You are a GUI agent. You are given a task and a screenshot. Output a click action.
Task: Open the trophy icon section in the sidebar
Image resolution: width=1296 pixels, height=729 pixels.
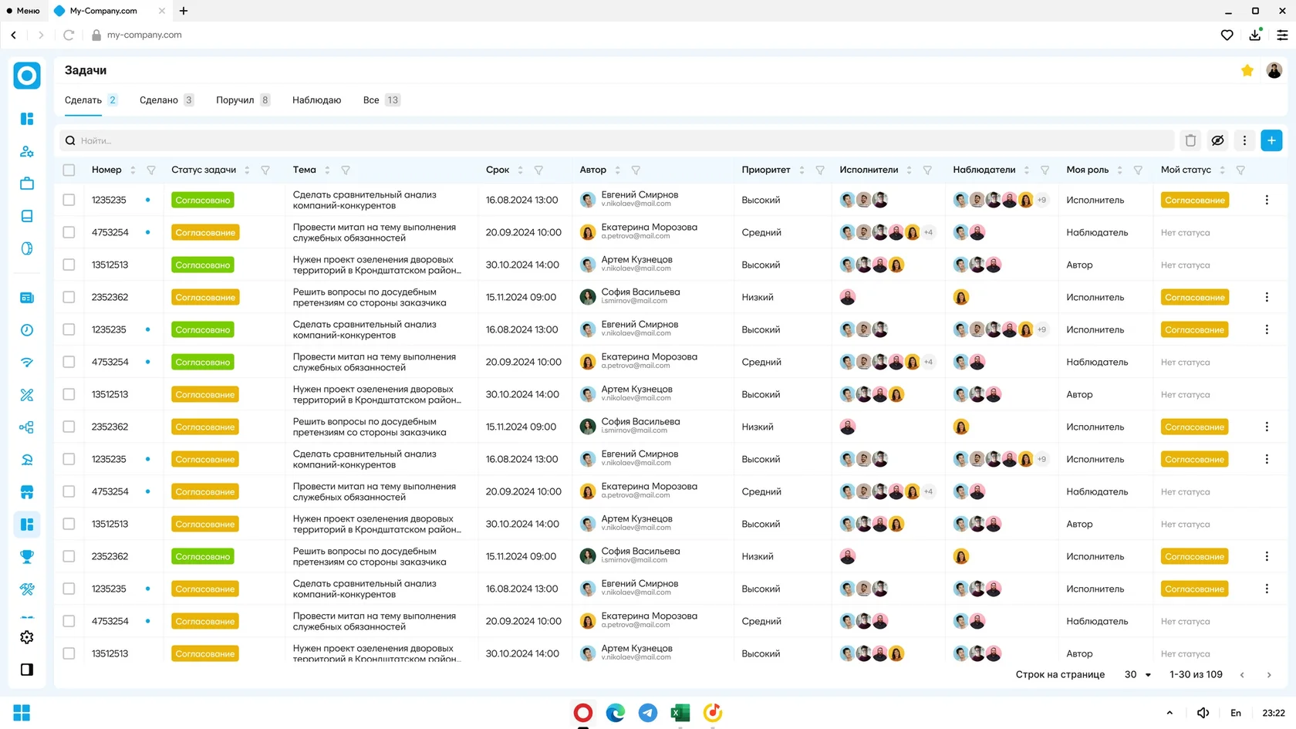click(x=27, y=557)
